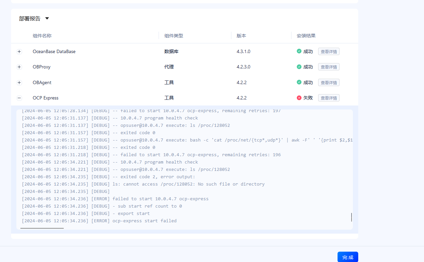Viewport: 424px width, 262px height.
Task: Click the 组件类型 column header
Action: tap(174, 36)
